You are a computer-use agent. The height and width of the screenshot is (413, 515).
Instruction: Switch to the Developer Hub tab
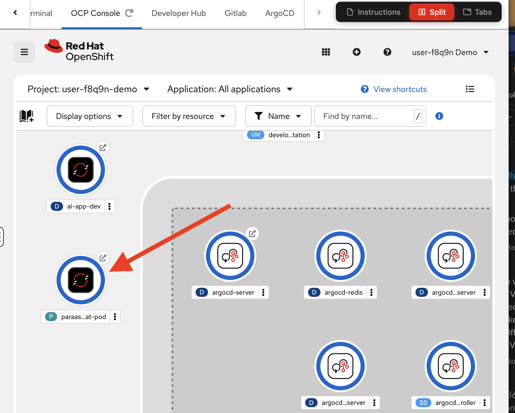click(x=179, y=13)
